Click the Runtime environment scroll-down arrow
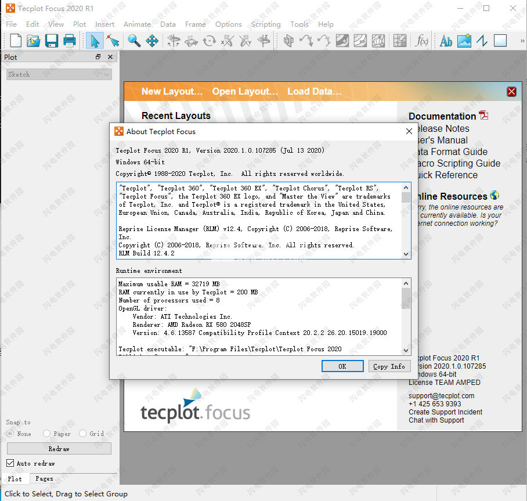Viewport: 527px width, 501px height. 406,351
